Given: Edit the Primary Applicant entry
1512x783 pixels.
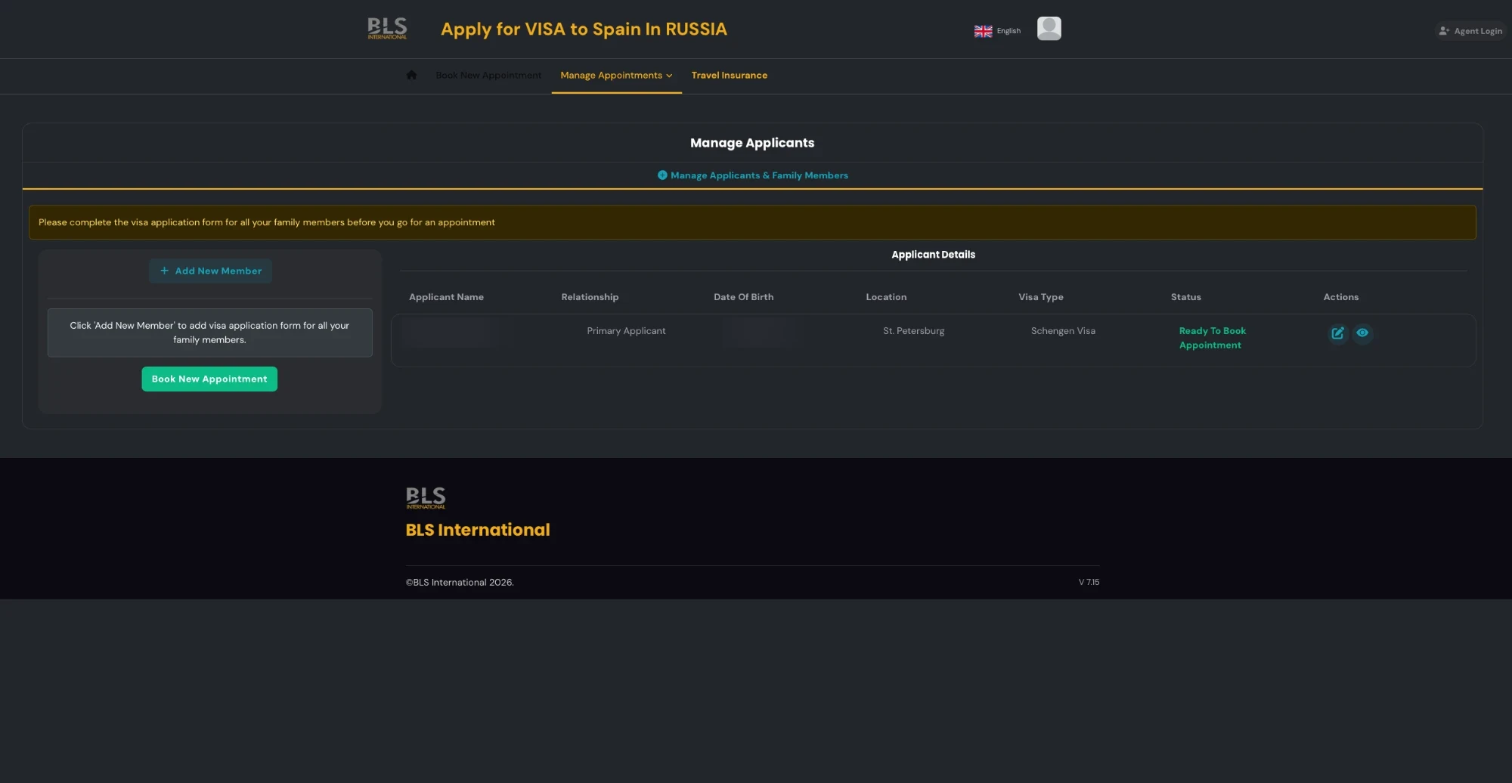Looking at the screenshot, I should click(1337, 333).
